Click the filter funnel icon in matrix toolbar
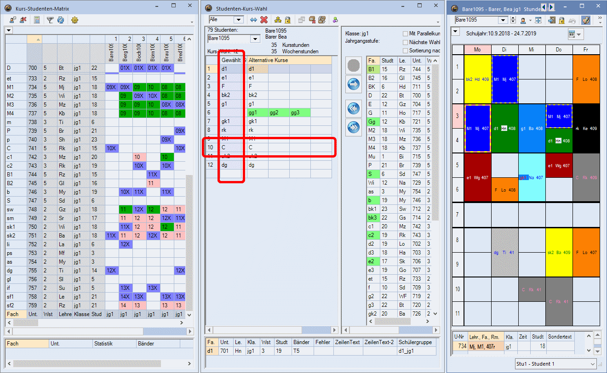 tap(50, 20)
